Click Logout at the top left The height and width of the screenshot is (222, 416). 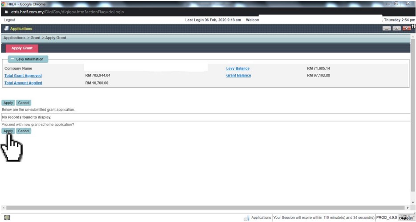pyautogui.click(x=9, y=20)
